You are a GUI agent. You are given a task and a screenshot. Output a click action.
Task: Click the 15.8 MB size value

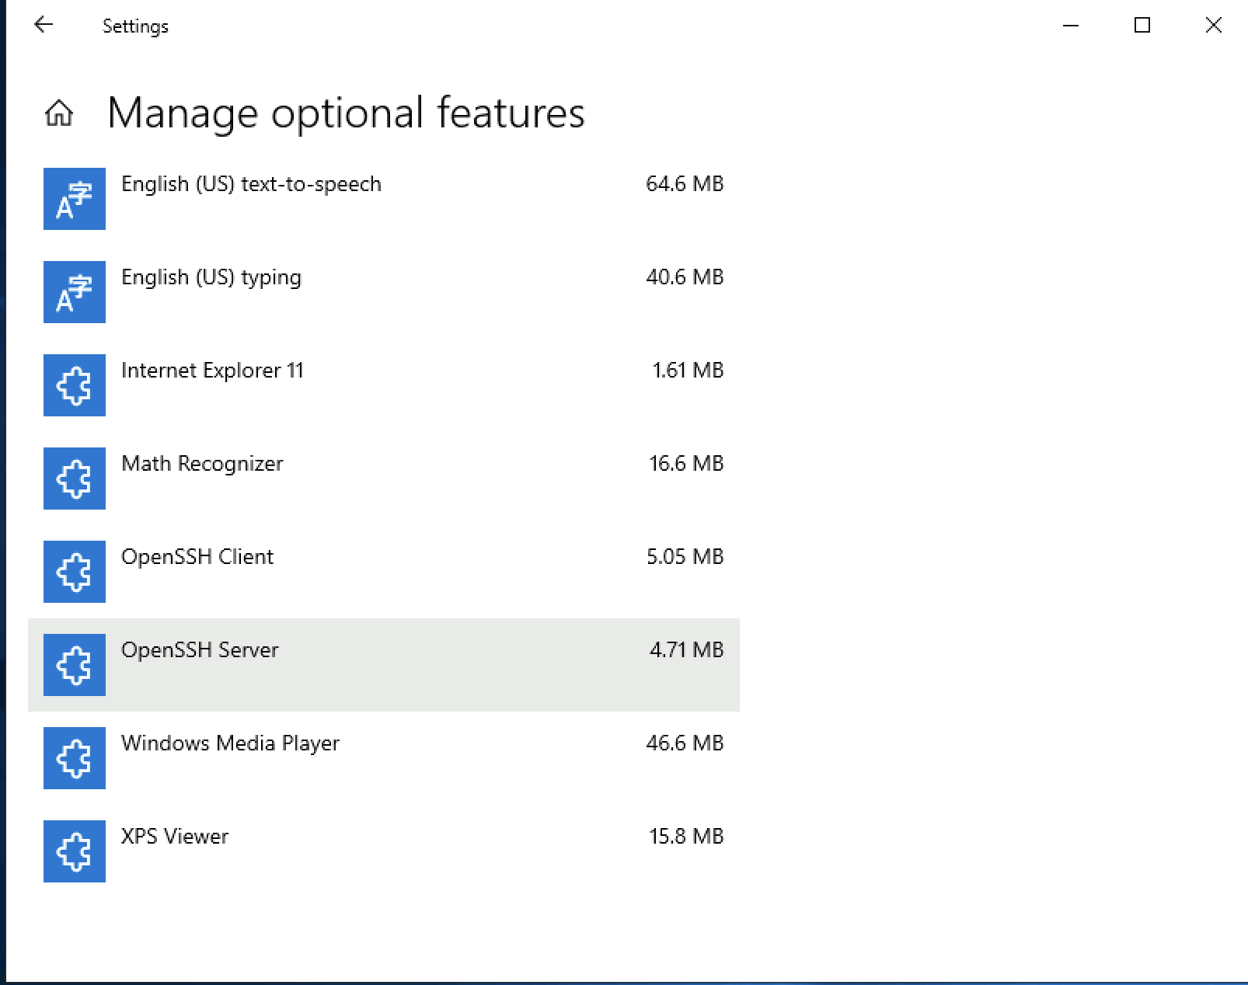[x=686, y=837]
